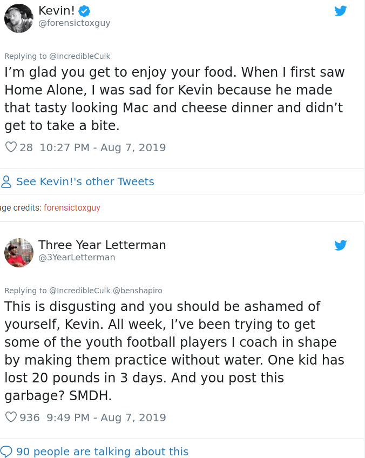Open 10:27 PM - Aug 7, 2019 timestamp
Image resolution: width=365 pixels, height=458 pixels.
(103, 147)
